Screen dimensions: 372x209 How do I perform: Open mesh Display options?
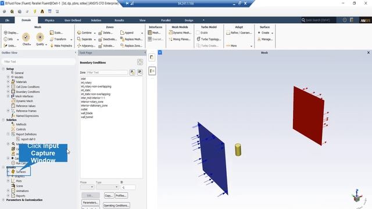click(10, 33)
